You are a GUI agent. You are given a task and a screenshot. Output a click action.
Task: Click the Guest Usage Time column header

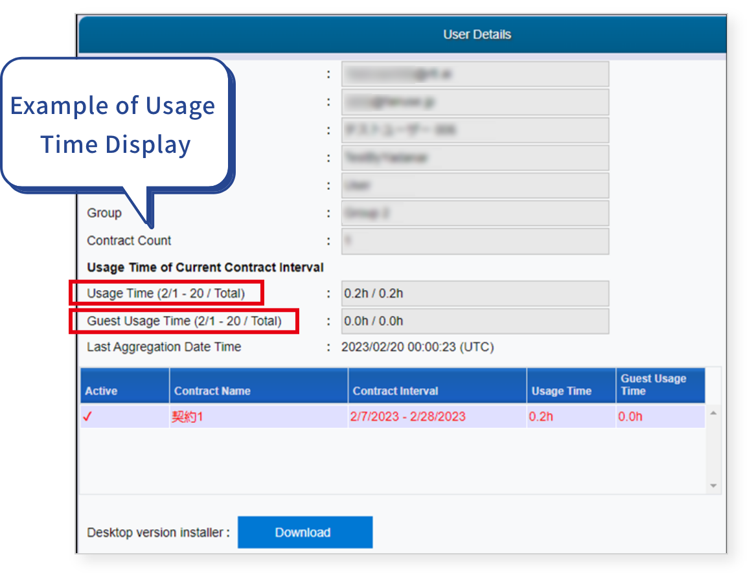click(661, 386)
